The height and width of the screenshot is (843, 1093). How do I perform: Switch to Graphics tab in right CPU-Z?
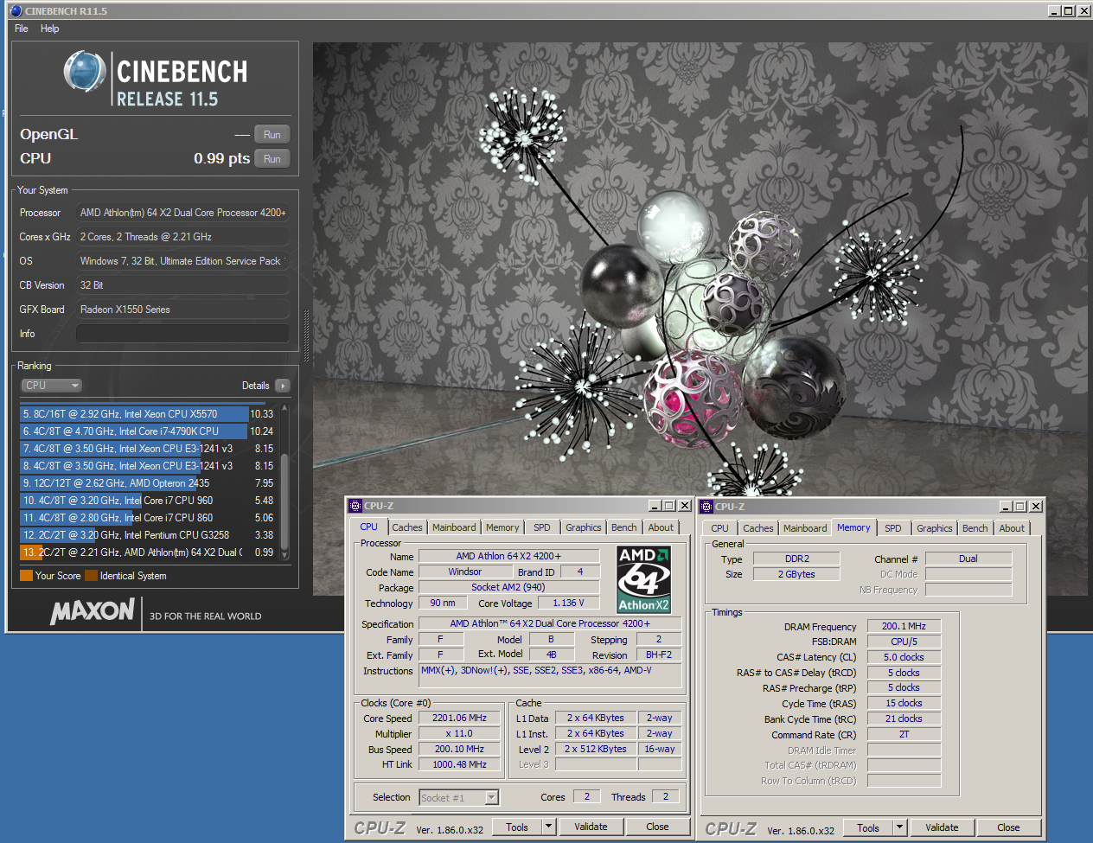[935, 528]
